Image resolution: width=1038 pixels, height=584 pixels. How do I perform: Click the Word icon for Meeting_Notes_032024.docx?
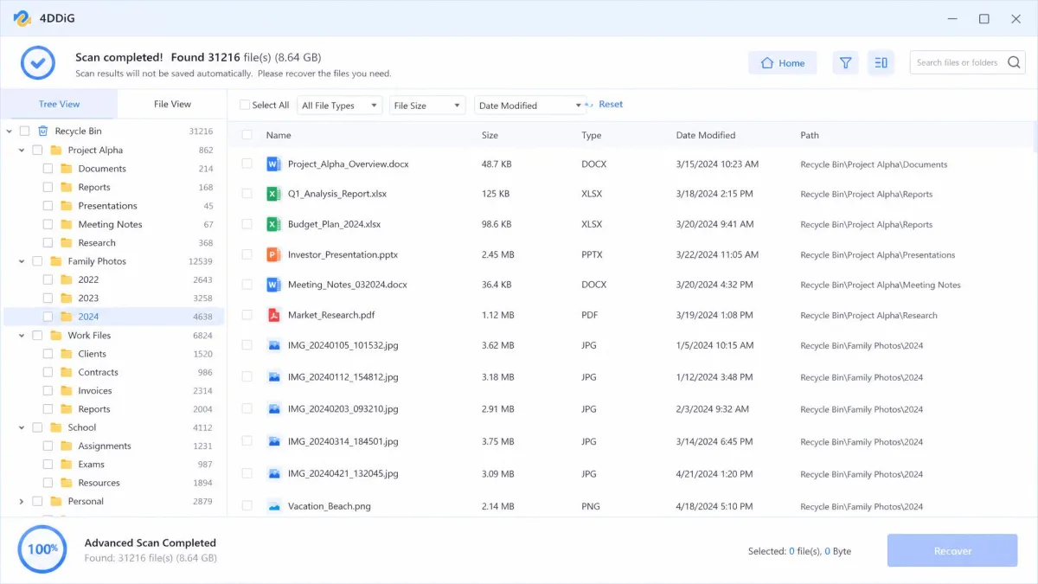point(273,284)
